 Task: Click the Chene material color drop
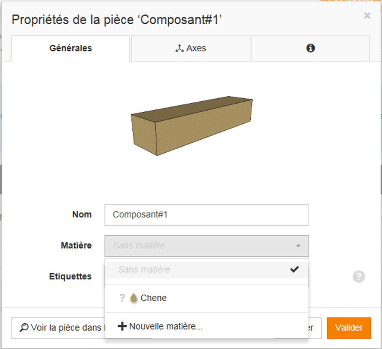tap(134, 298)
